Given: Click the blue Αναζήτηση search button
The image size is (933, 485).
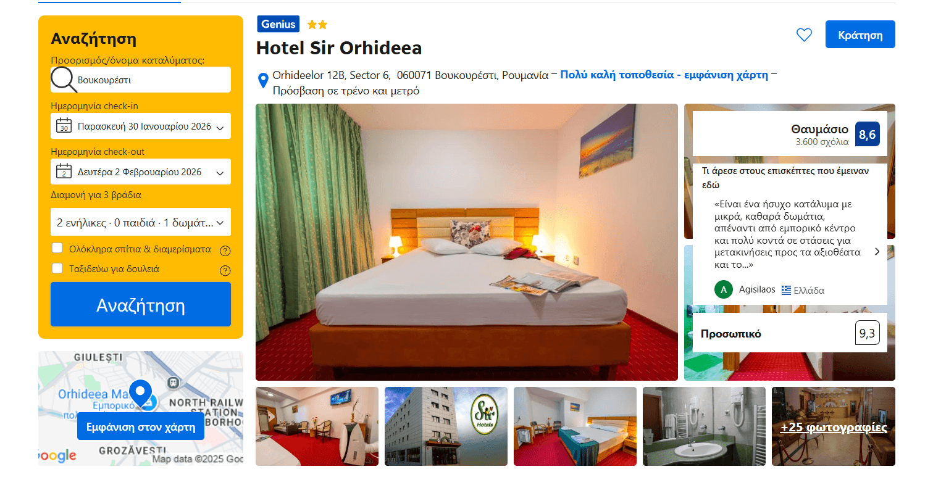Looking at the screenshot, I should point(141,305).
